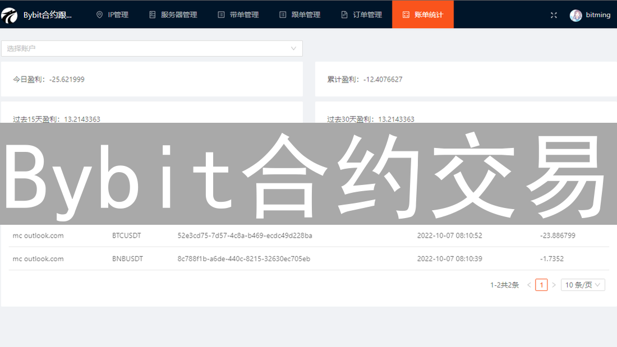Image resolution: width=617 pixels, height=347 pixels.
Task: Click the BNBUSDT symbol cell
Action: point(127,259)
